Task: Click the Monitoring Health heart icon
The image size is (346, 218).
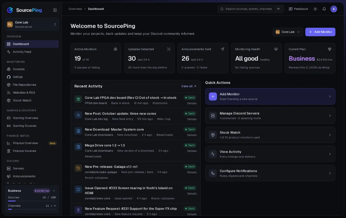Action: click(276, 49)
